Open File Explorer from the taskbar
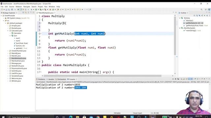The image size is (211, 118). point(77,117)
